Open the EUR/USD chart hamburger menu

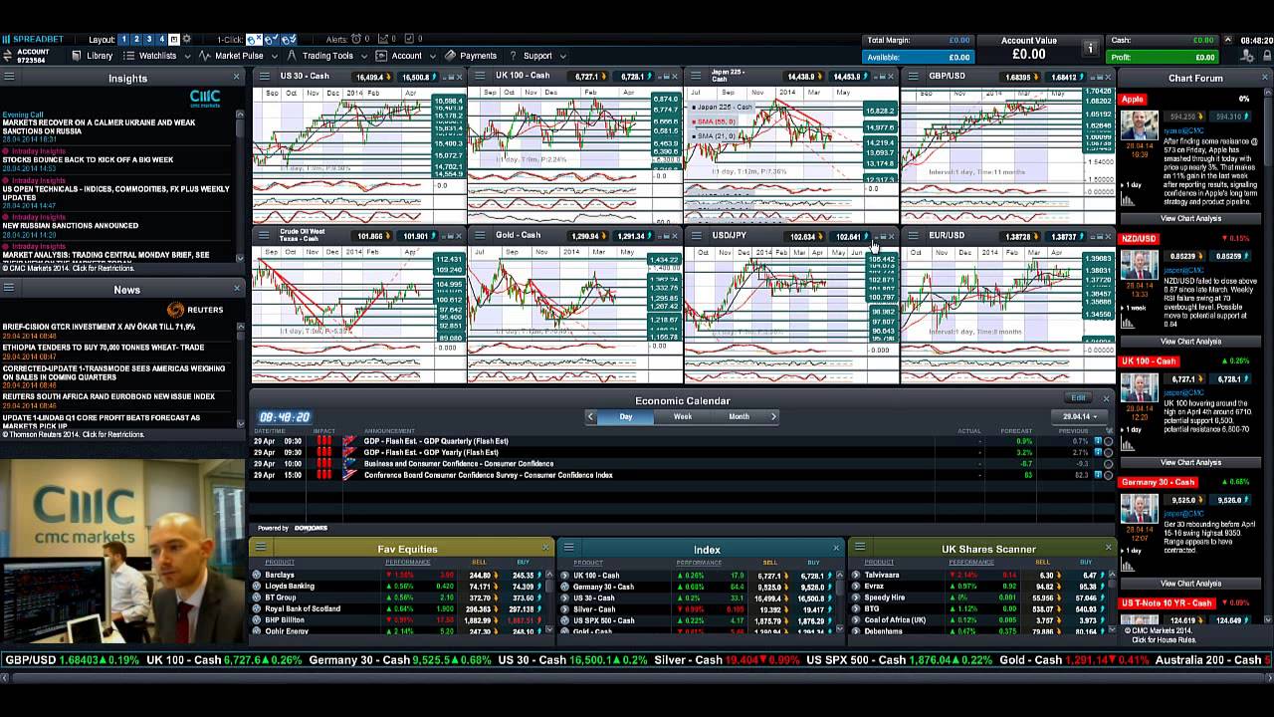coord(913,235)
